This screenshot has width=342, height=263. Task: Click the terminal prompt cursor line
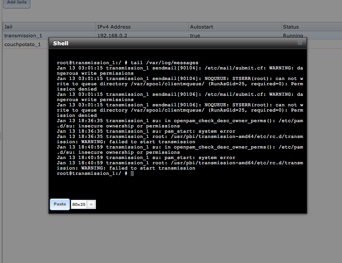(96, 173)
